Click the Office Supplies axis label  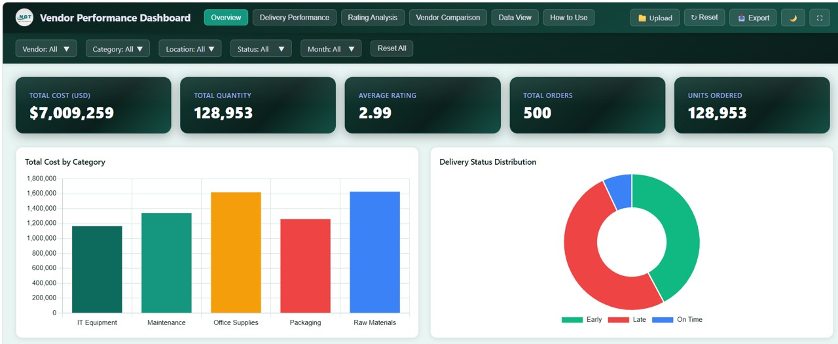click(236, 322)
